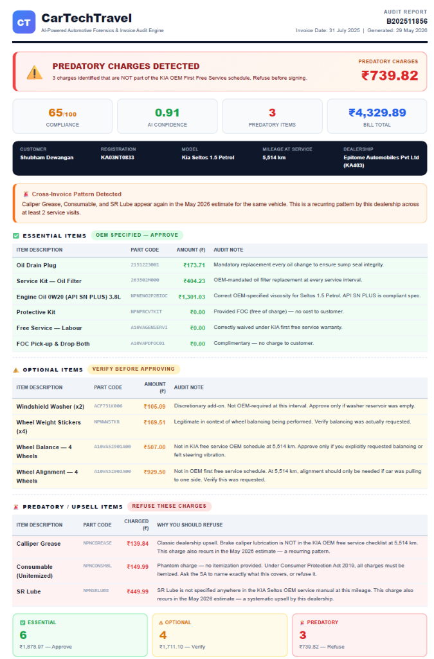Click amount ₹169.51 for wheel weight stickers
This screenshot has height=659, width=434.
coord(154,422)
